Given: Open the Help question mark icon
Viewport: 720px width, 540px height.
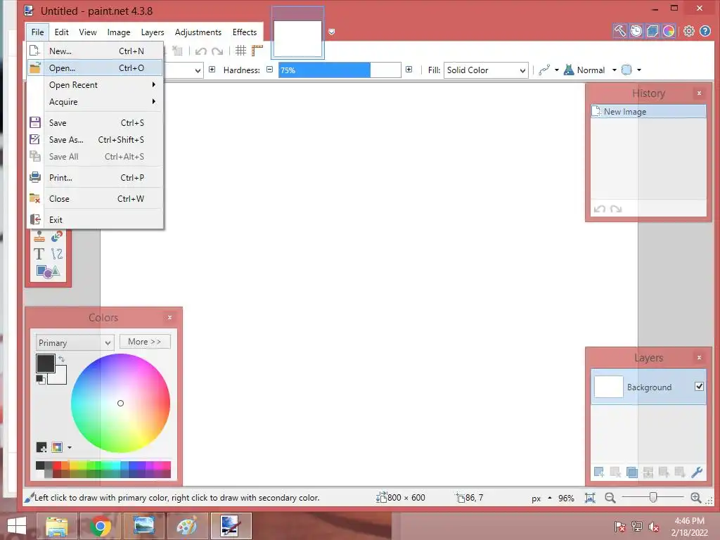Looking at the screenshot, I should click(705, 31).
